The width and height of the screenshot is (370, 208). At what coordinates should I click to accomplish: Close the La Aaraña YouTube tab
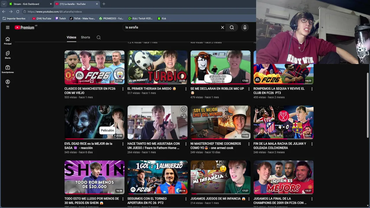coord(97,4)
